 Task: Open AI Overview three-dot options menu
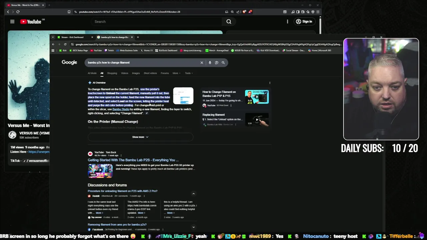(270, 83)
